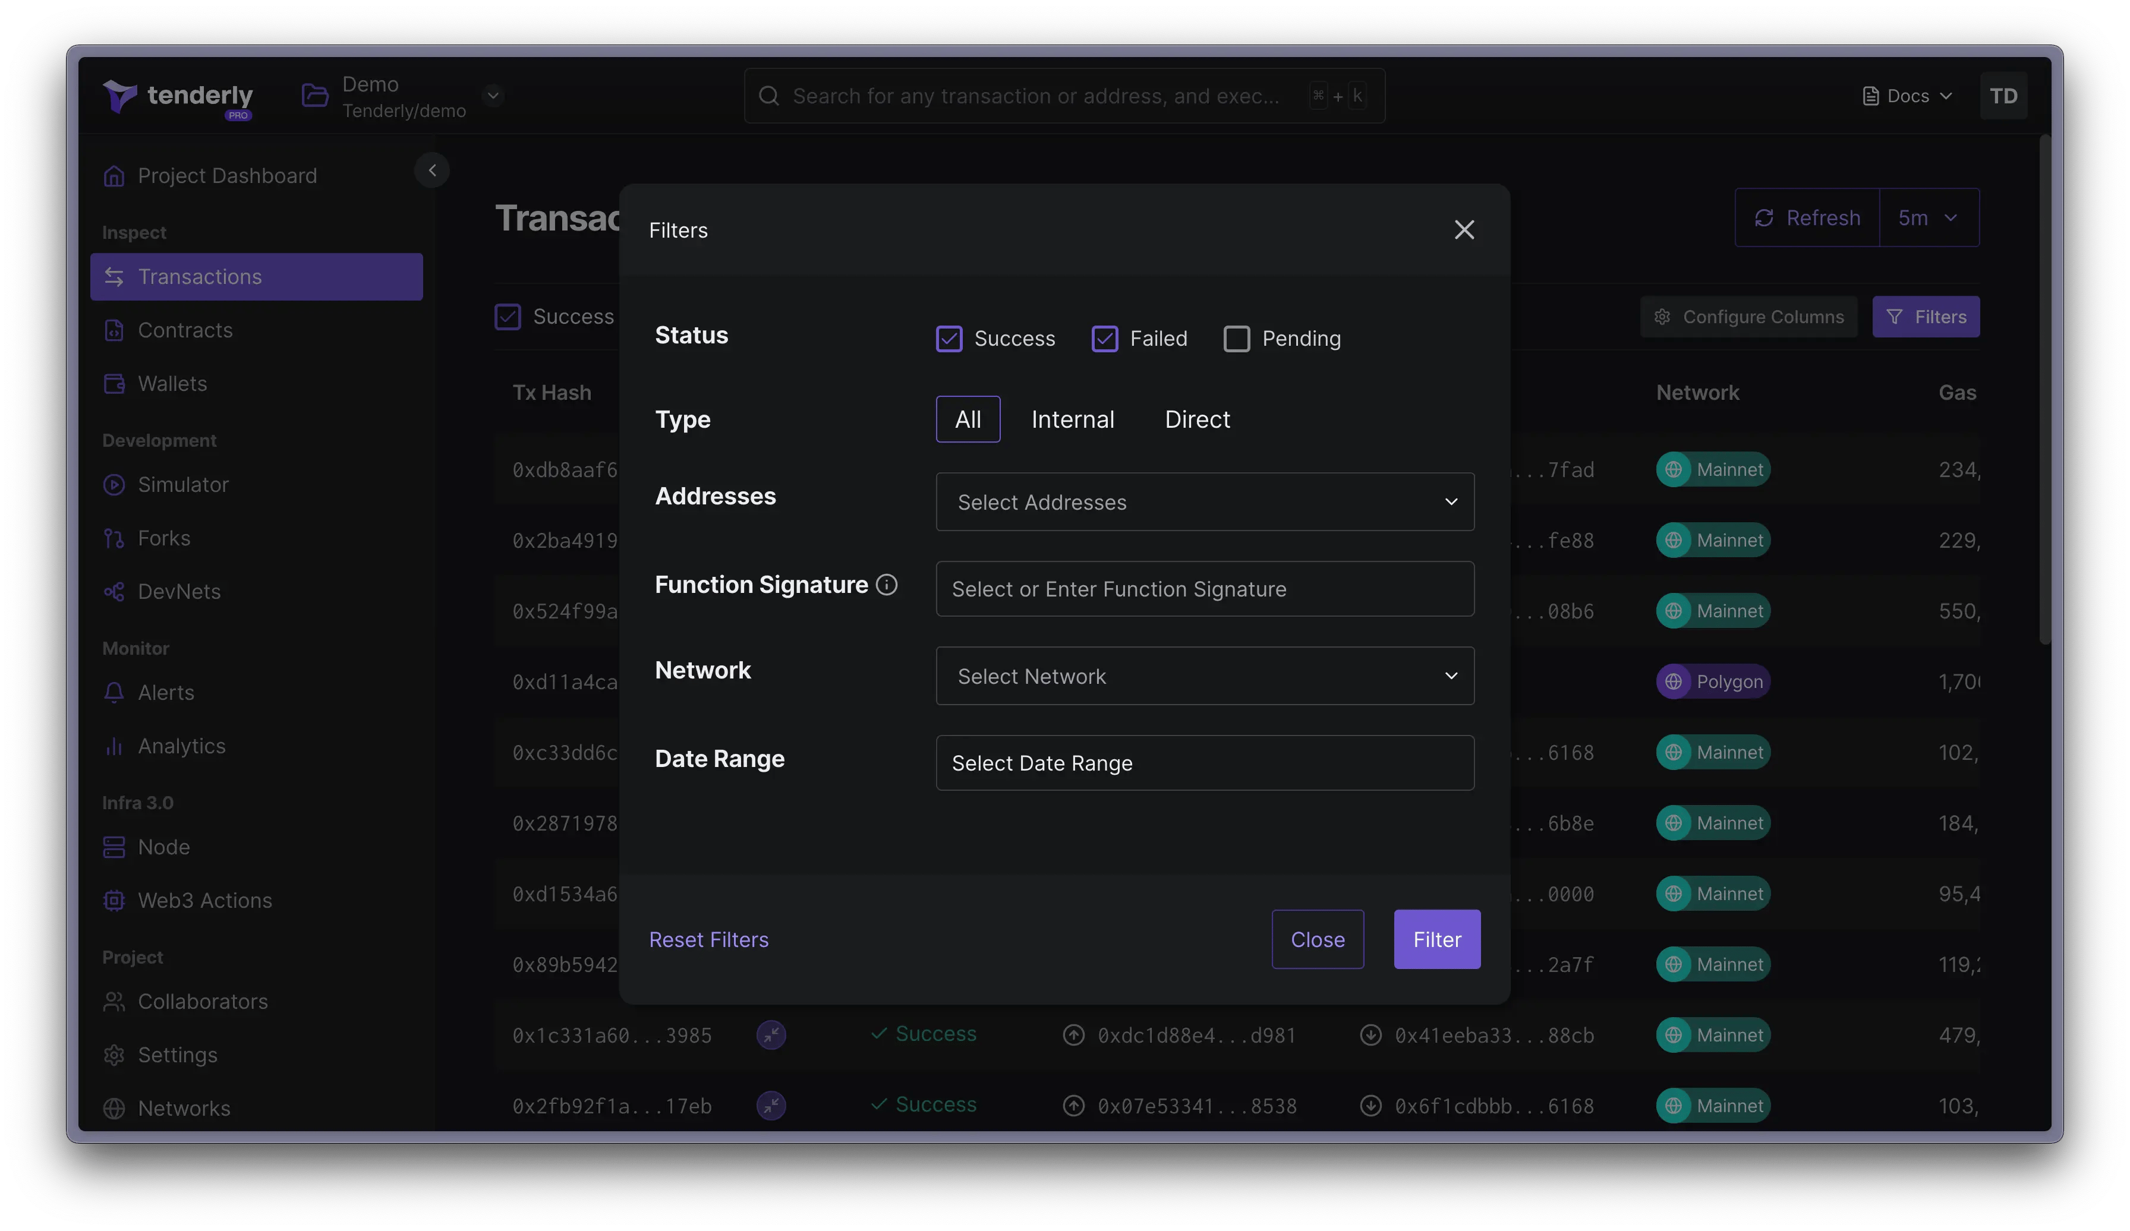Click the page's vertical scrollbar
Screen dimensions: 2130x1231
[2044, 389]
